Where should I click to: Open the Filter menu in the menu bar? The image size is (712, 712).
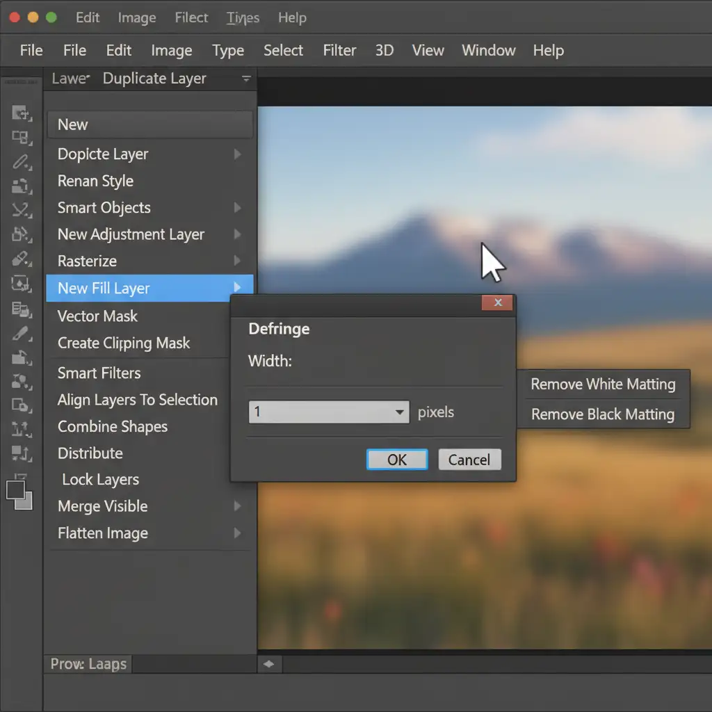339,51
